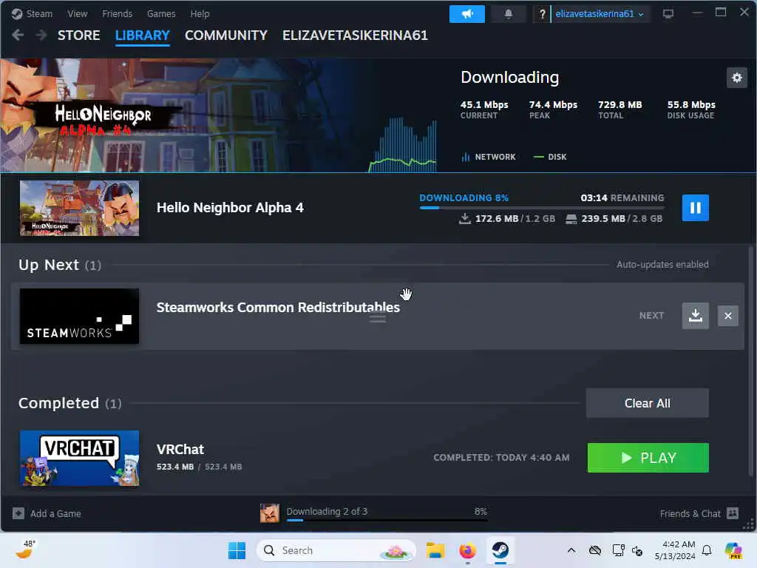The image size is (757, 568).
Task: Open the Friends menu
Action: pos(117,14)
